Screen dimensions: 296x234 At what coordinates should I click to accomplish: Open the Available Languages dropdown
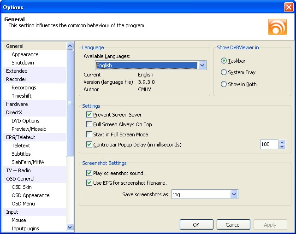coord(202,65)
